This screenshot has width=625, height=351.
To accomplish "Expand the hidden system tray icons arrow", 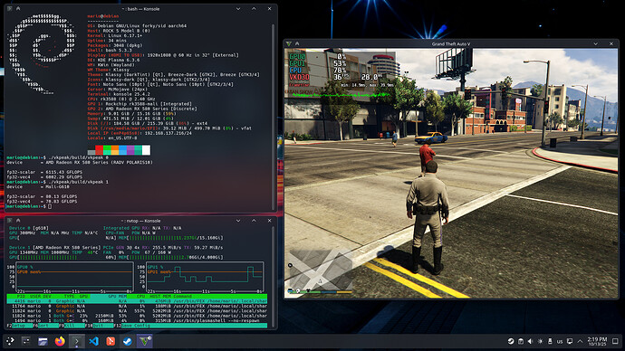I will (580, 341).
